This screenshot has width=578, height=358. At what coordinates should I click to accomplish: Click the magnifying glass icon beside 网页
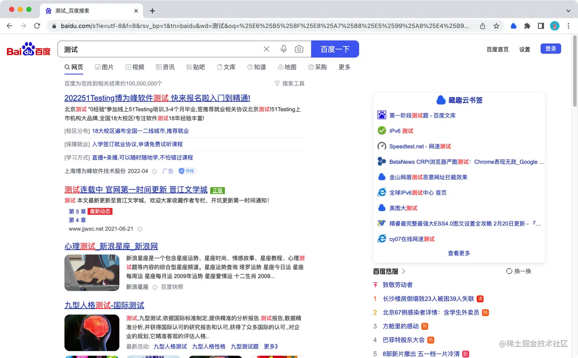click(67, 67)
